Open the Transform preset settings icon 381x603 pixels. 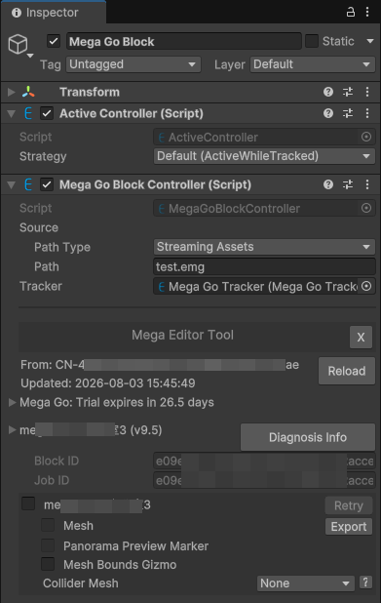pos(348,92)
